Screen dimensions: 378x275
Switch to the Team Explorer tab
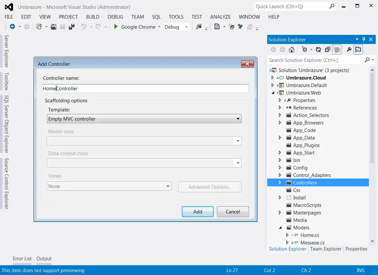(x=326, y=249)
